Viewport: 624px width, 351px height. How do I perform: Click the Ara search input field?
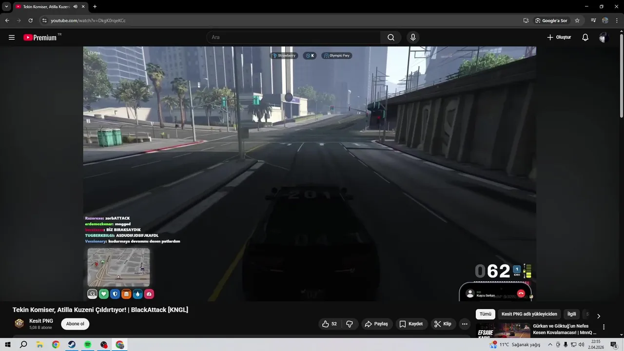tap(293, 38)
